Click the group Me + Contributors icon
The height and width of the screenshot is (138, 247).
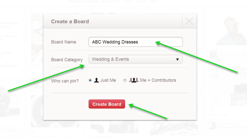coord(134,80)
